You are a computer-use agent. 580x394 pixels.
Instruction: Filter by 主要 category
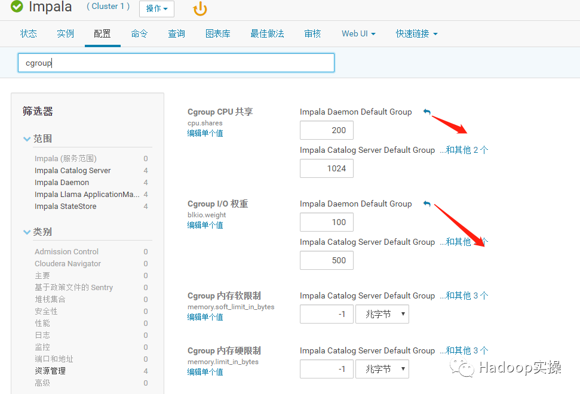click(42, 275)
